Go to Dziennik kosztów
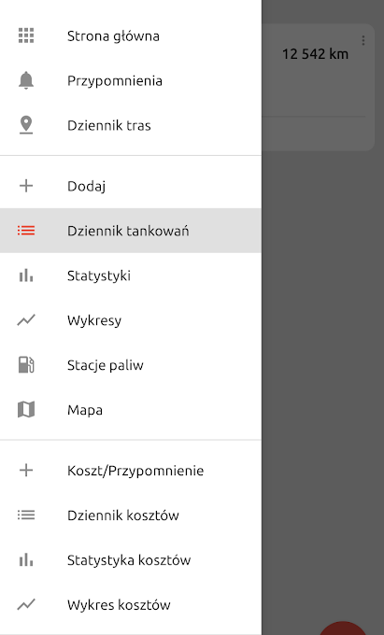 coord(131,515)
